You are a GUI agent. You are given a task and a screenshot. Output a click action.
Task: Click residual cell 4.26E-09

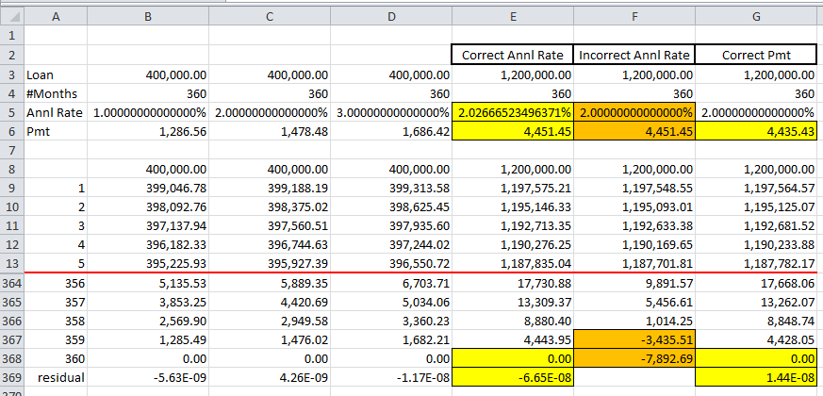point(270,378)
